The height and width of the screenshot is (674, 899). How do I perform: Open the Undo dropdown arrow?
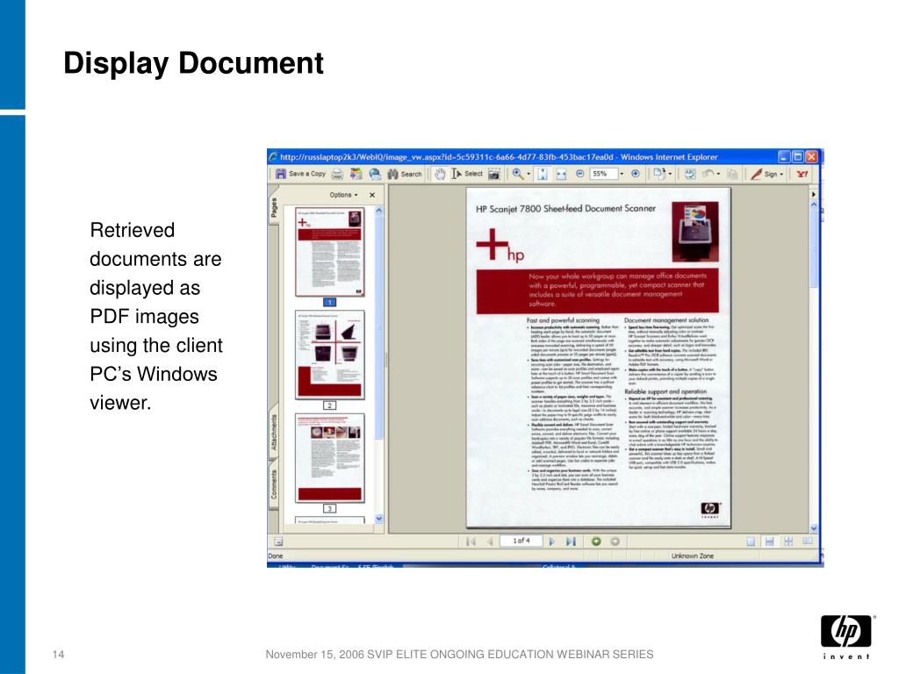(718, 174)
